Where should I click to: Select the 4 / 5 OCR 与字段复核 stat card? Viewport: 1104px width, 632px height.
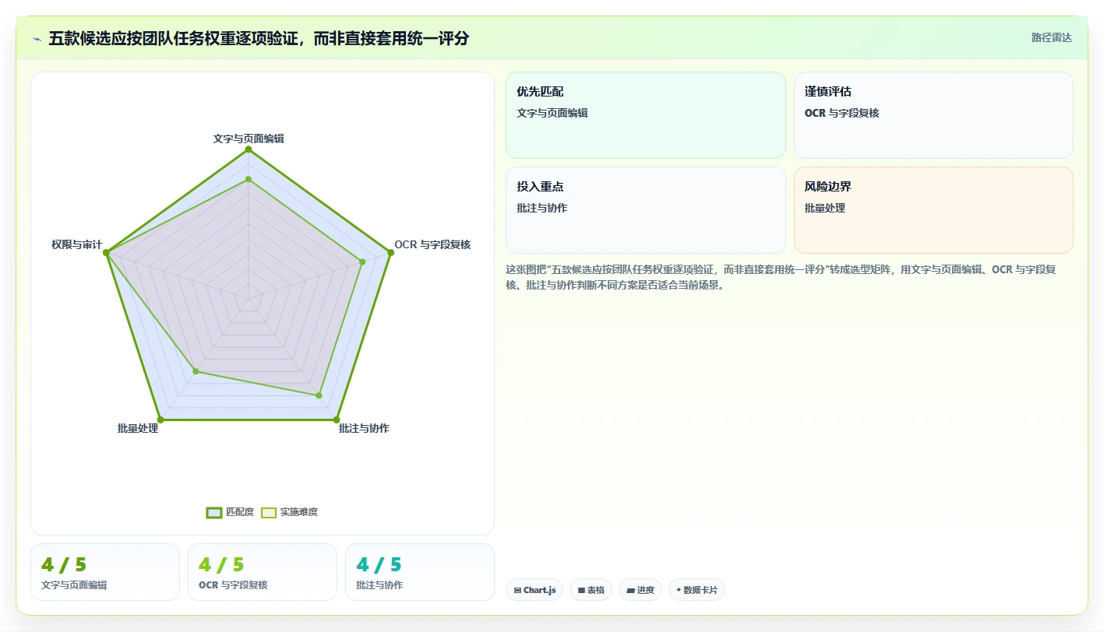click(263, 572)
